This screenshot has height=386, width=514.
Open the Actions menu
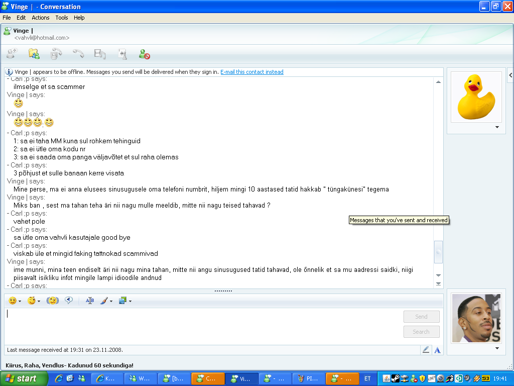tap(41, 18)
